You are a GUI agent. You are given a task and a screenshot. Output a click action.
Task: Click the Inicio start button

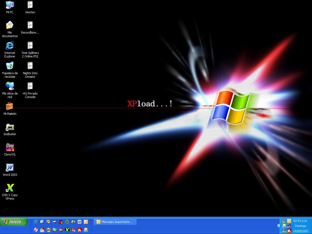(x=14, y=222)
